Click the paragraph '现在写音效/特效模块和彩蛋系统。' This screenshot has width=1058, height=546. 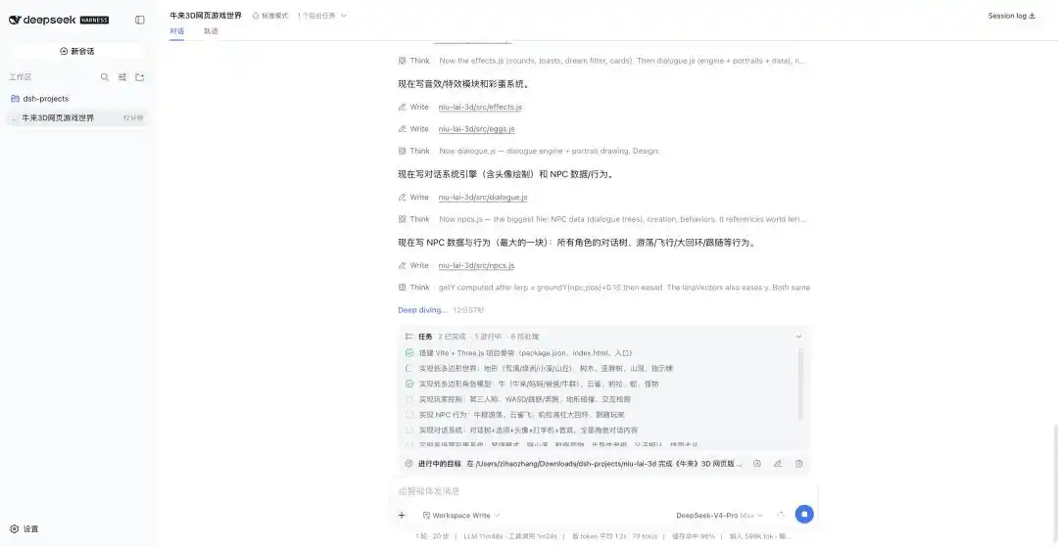(x=462, y=84)
